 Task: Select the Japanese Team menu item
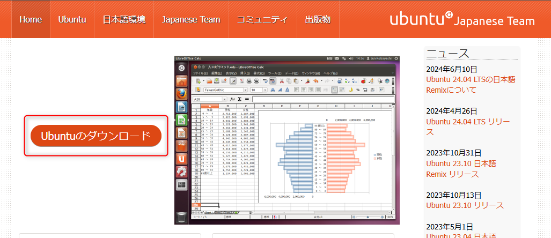(x=191, y=19)
